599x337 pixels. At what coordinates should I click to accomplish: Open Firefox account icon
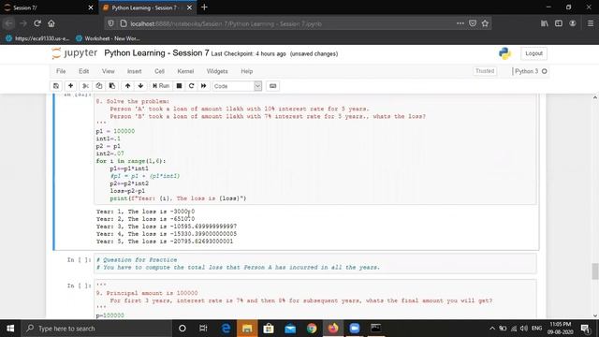(573, 23)
